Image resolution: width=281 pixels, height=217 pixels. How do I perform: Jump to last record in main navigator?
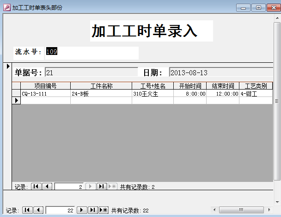[x=92, y=210]
